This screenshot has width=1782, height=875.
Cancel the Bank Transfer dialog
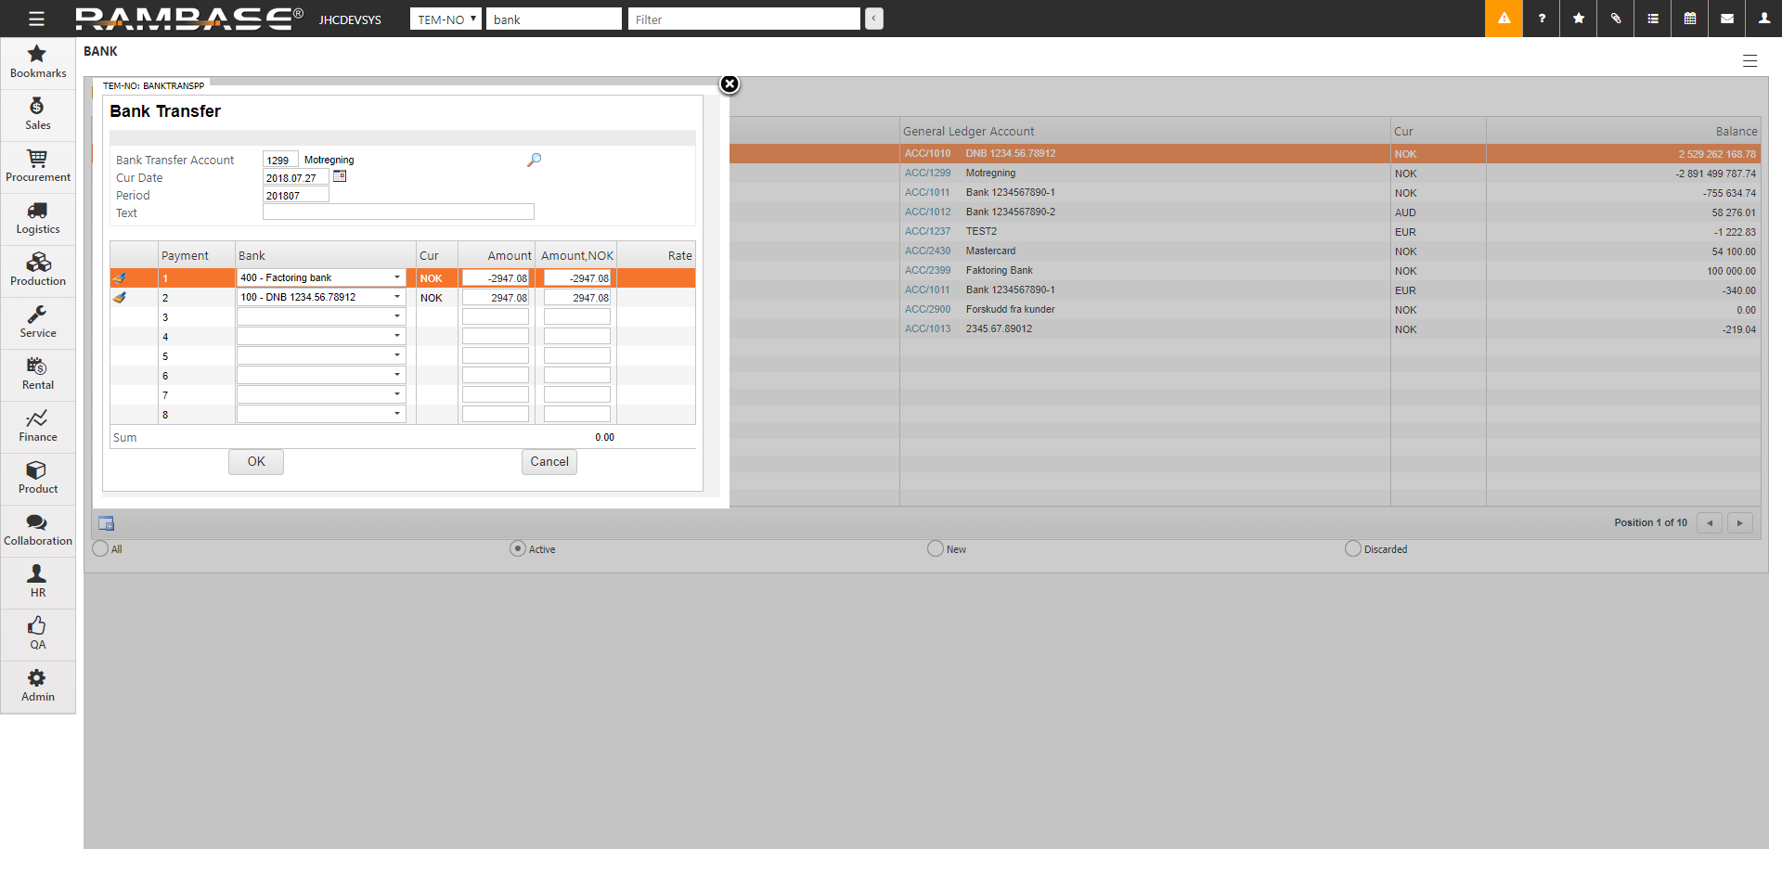(x=549, y=461)
